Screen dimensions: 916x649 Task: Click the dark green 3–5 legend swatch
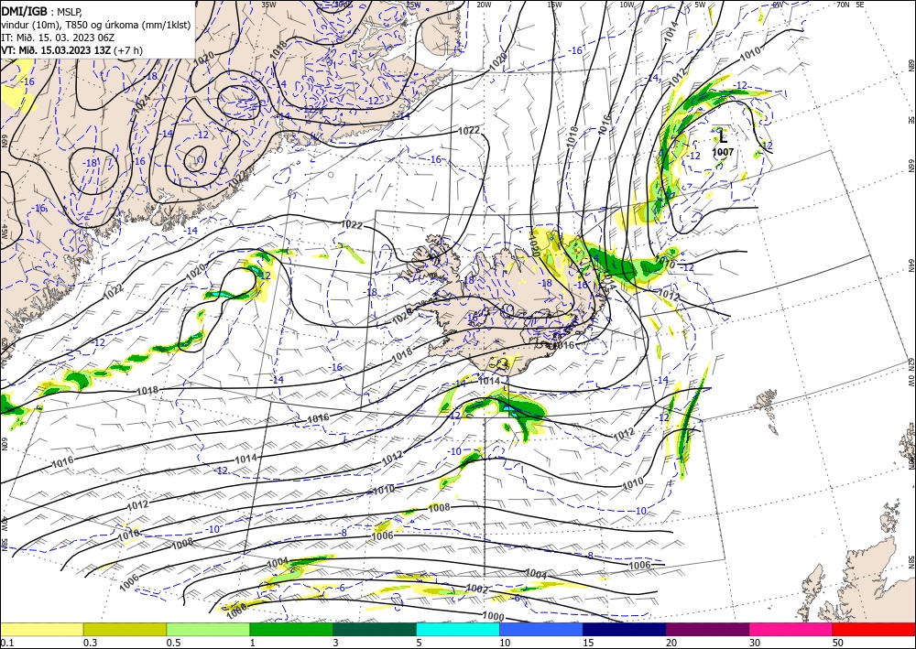[x=375, y=629]
